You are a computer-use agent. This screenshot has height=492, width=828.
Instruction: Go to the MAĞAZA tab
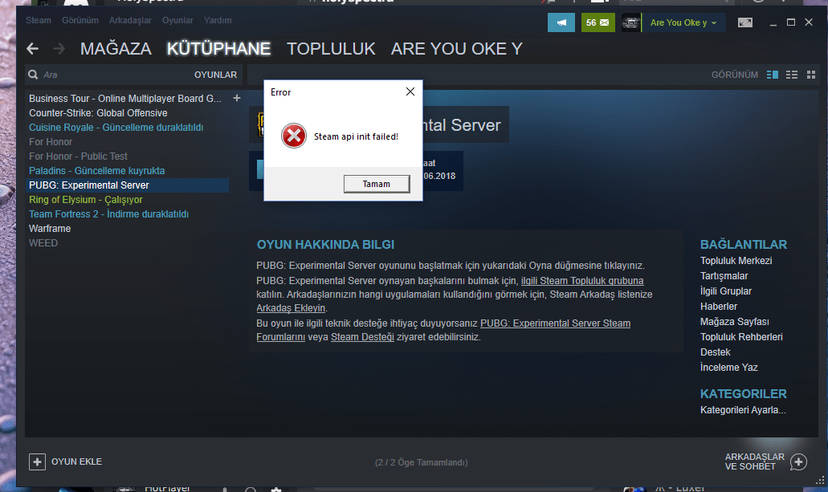(116, 49)
